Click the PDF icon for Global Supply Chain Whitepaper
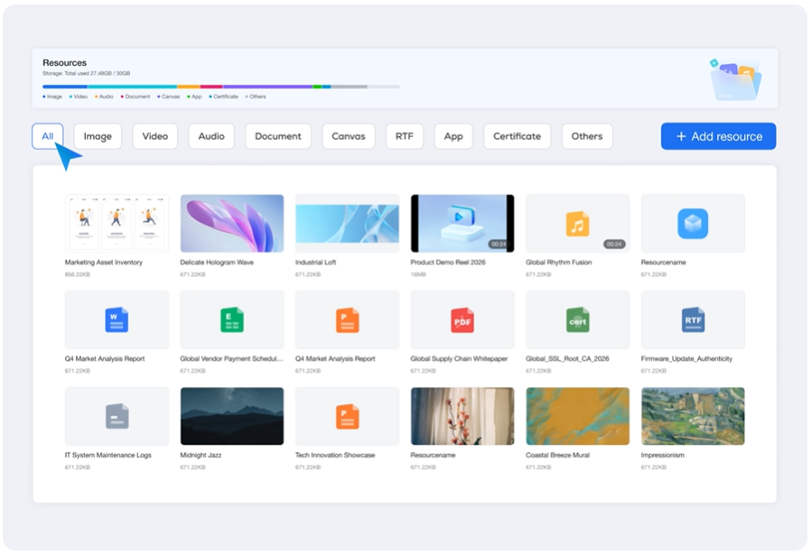Image resolution: width=811 pixels, height=555 pixels. (462, 319)
